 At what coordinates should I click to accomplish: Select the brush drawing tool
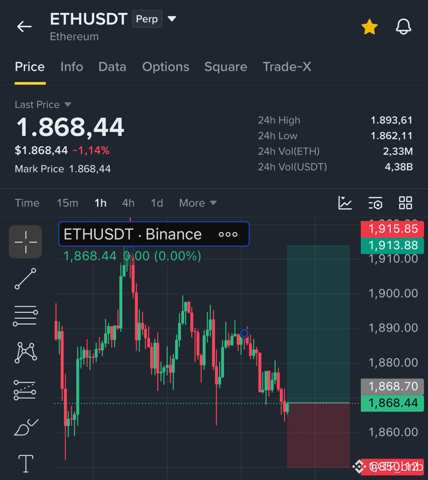coord(26,427)
